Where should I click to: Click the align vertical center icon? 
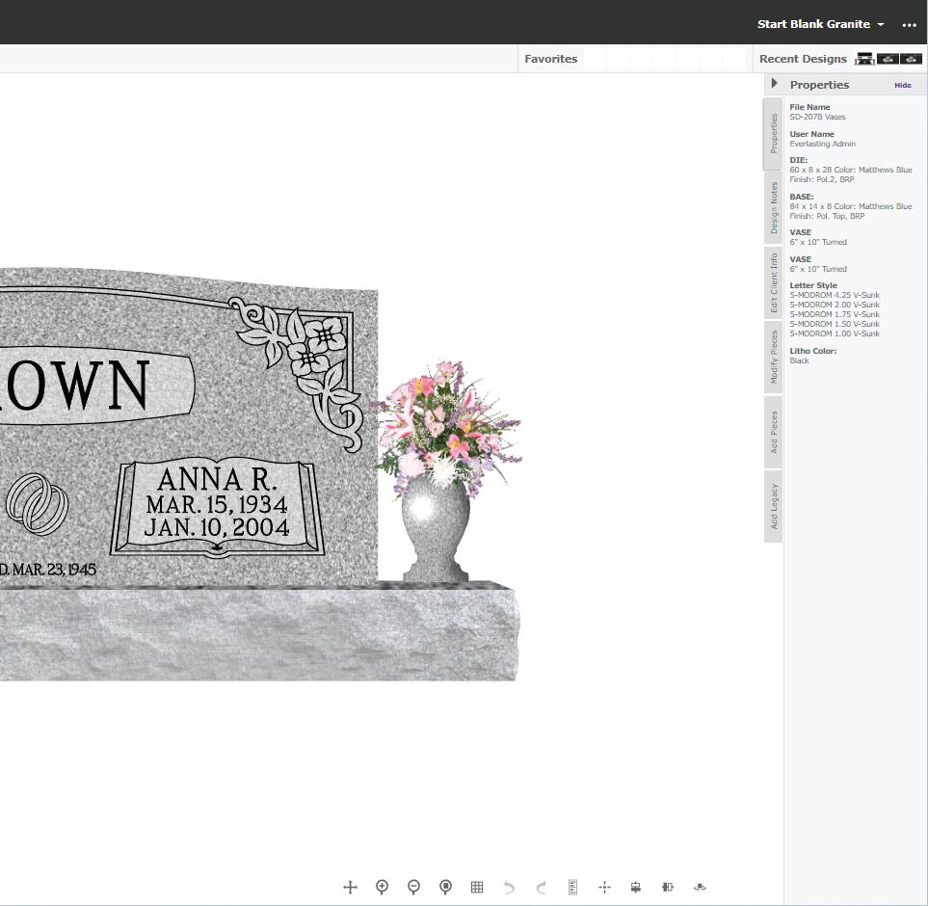[x=636, y=887]
